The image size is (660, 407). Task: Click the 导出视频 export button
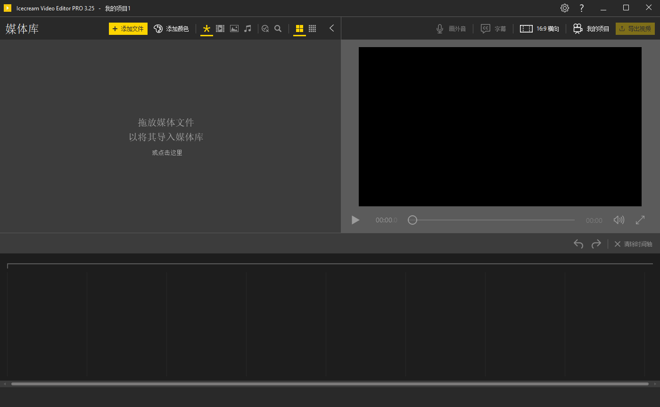(x=635, y=28)
